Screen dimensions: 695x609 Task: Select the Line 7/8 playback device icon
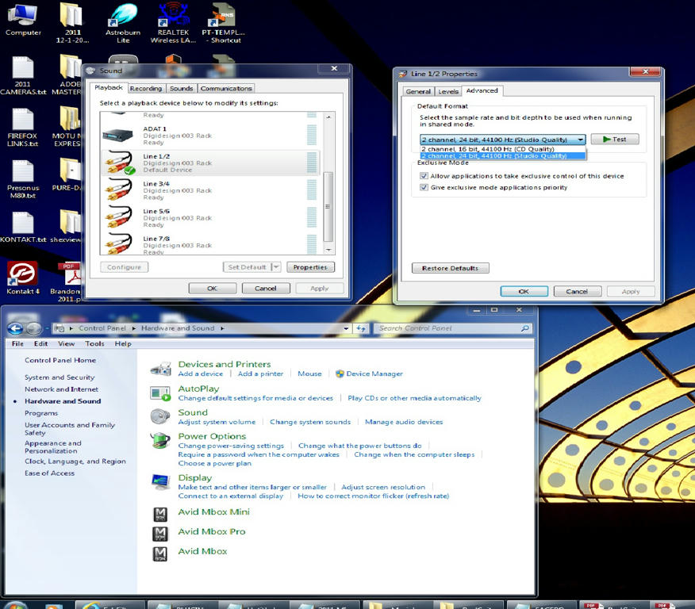point(118,243)
